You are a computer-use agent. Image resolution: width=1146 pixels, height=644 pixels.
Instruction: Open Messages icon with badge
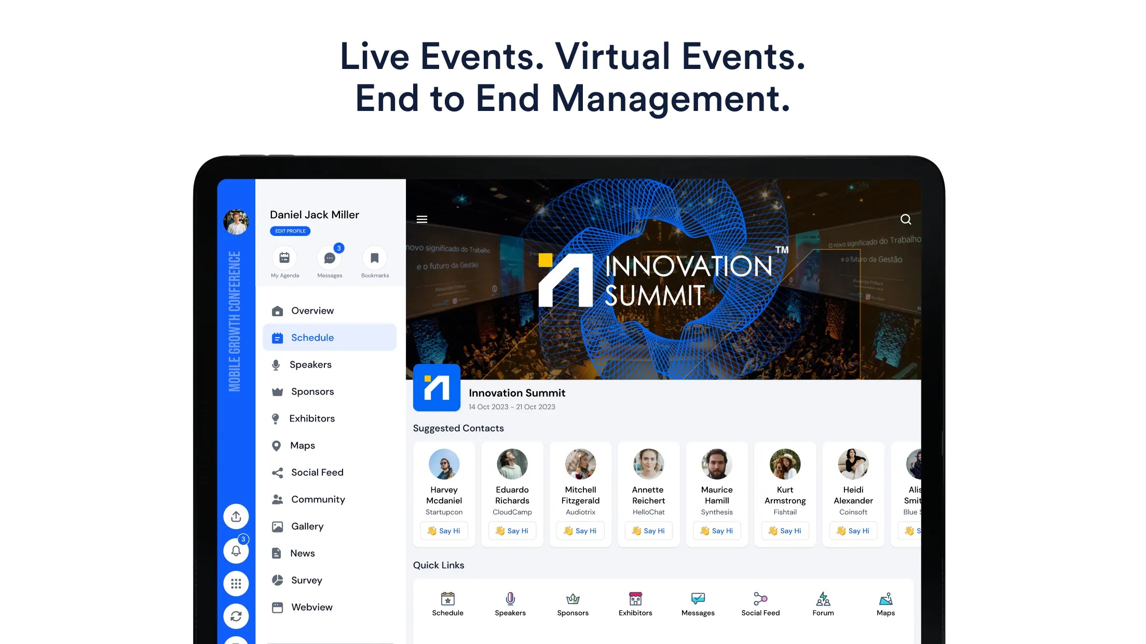330,258
